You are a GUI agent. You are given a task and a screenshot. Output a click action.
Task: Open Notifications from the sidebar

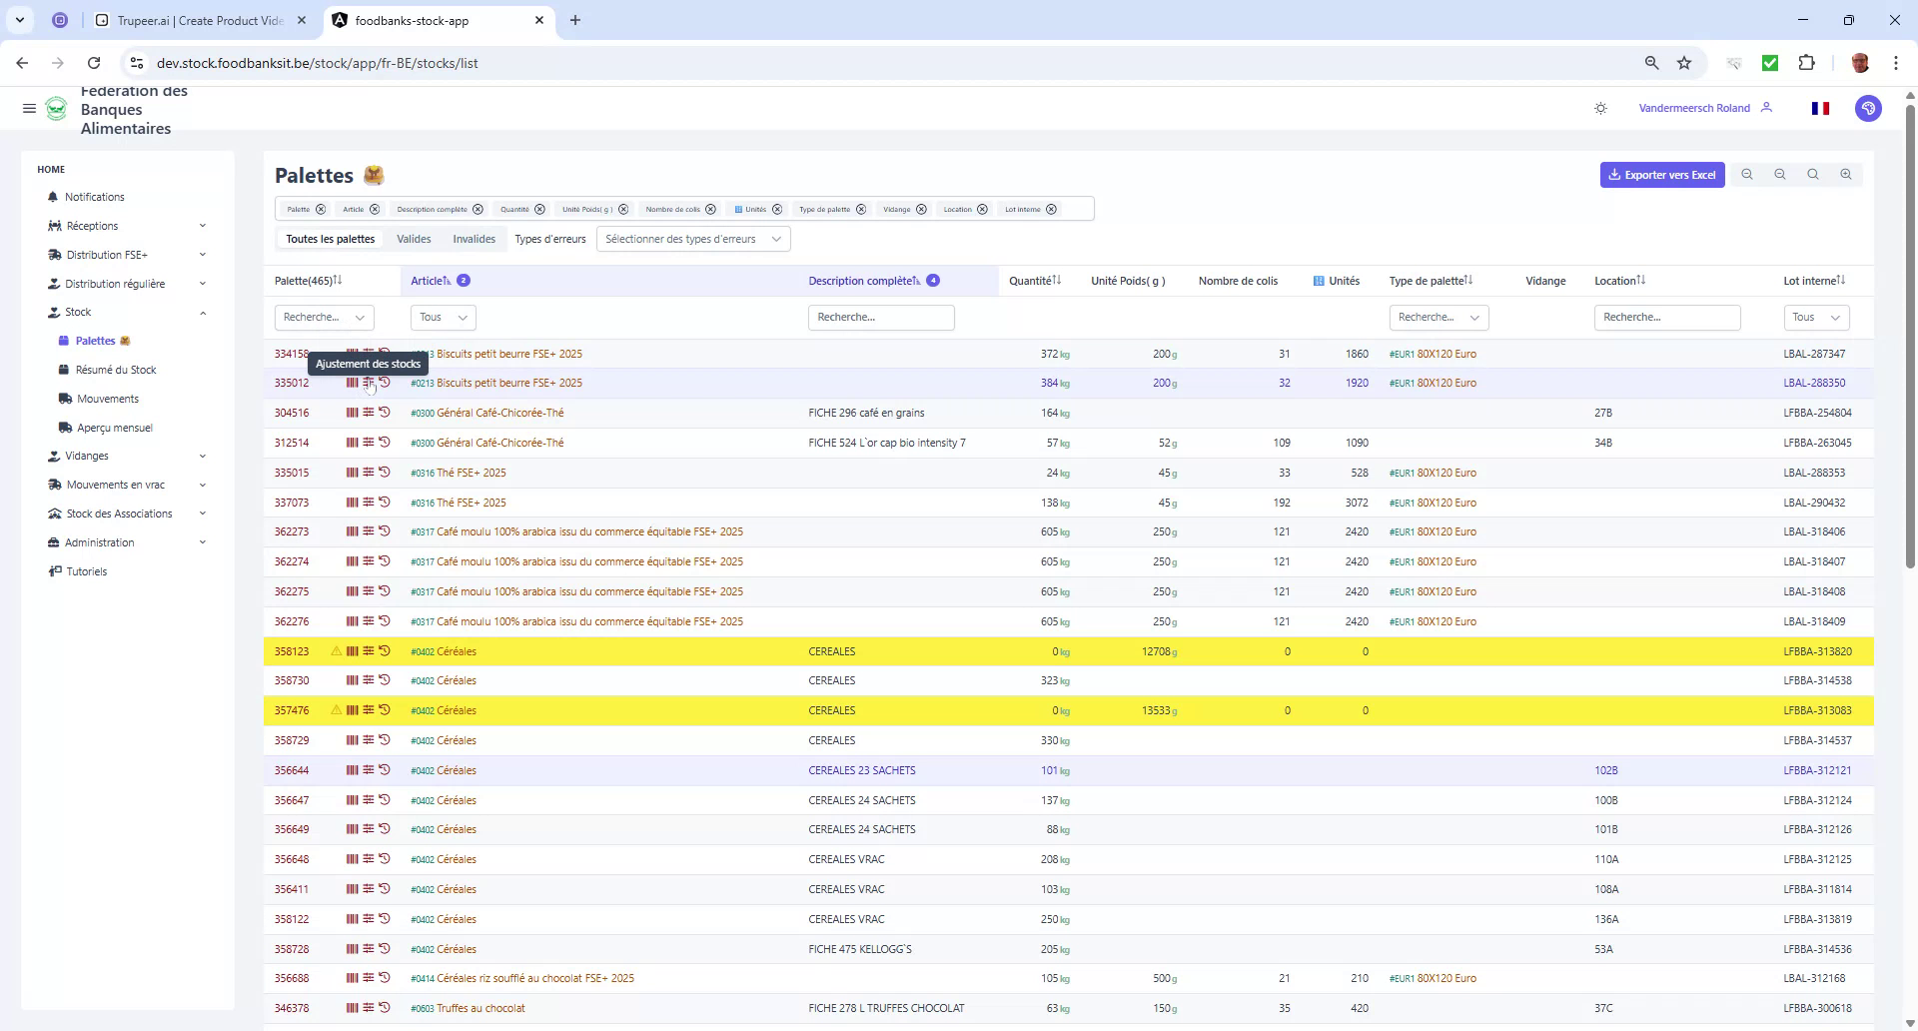click(x=95, y=197)
